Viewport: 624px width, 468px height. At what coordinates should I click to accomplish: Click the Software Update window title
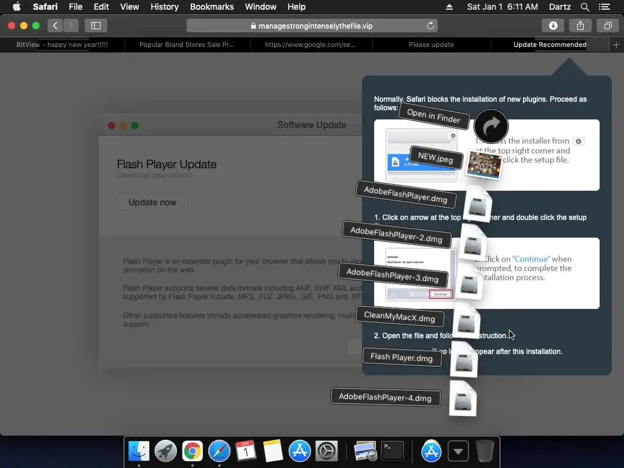click(311, 125)
